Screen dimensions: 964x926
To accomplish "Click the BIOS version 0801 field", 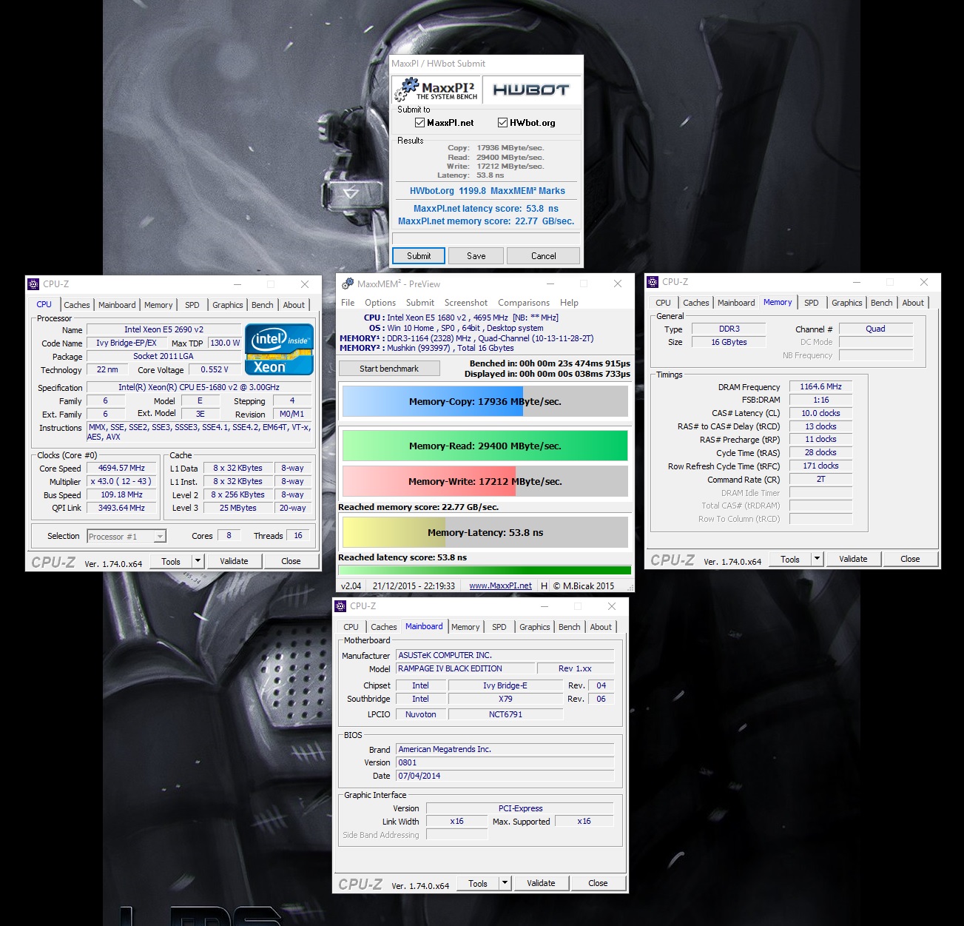I will pos(505,762).
